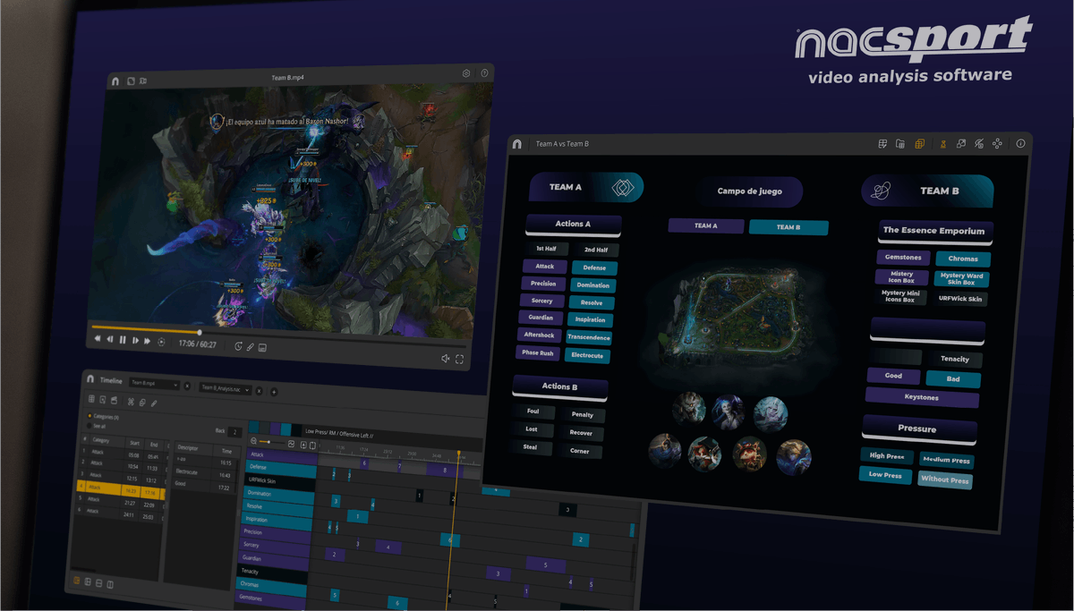
Task: Select Attack row starting 05:08
Action: [x=122, y=453]
